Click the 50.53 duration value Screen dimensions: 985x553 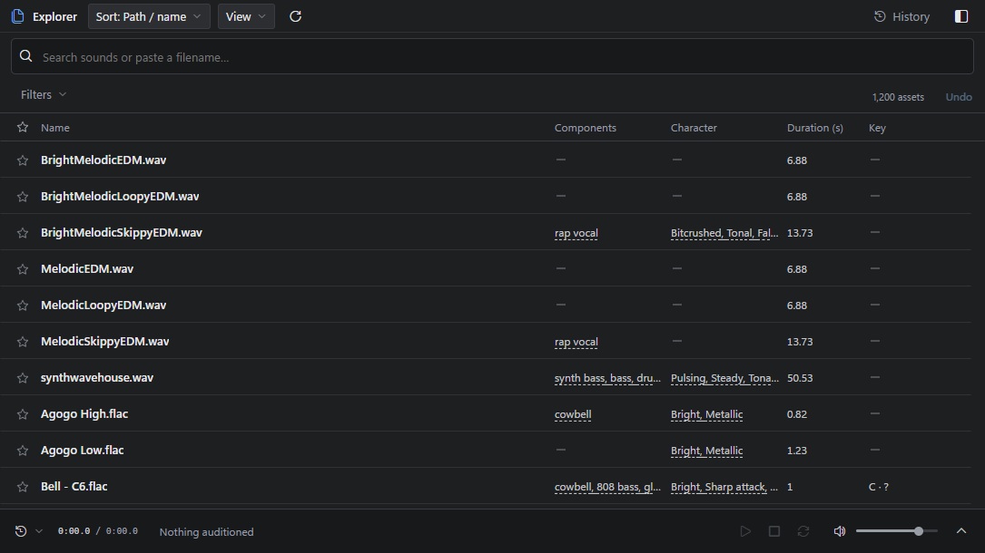[800, 378]
